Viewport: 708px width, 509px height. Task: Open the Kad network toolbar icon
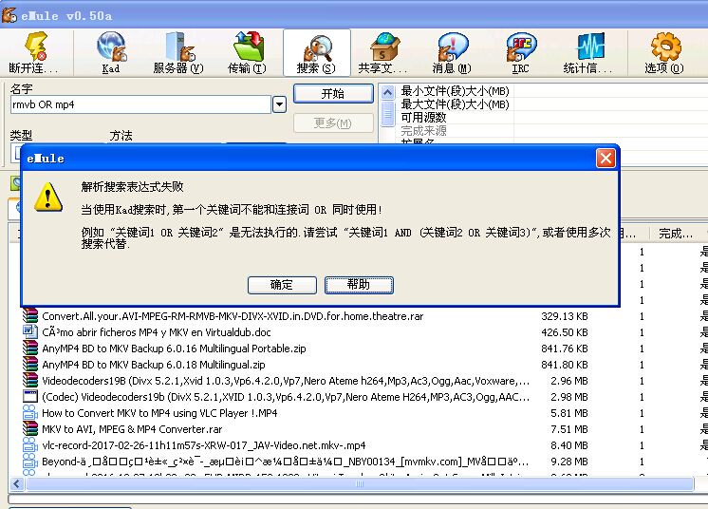111,47
